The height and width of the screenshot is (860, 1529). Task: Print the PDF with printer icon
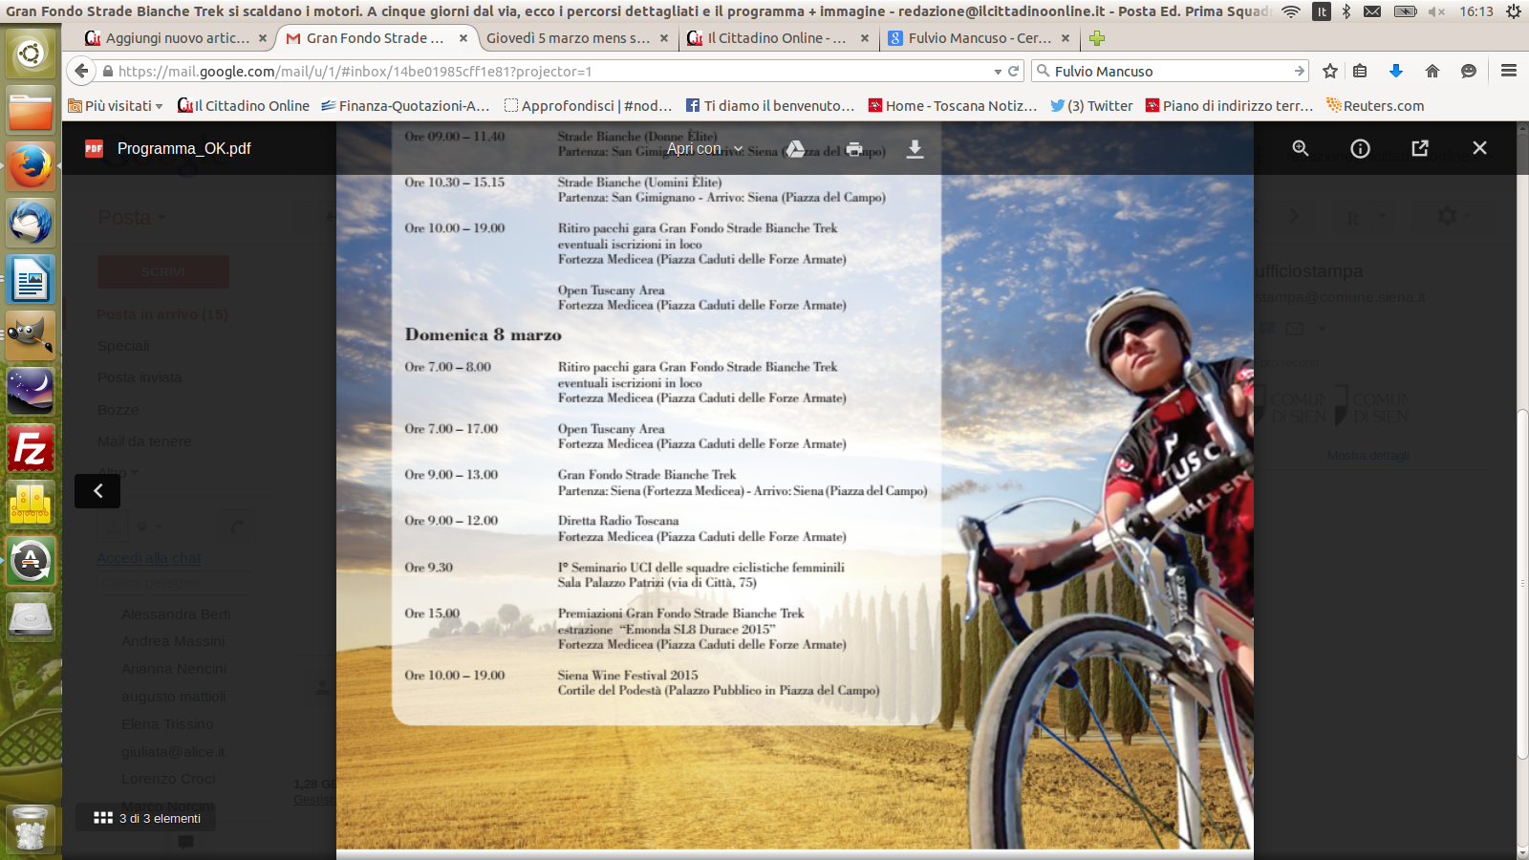854,149
